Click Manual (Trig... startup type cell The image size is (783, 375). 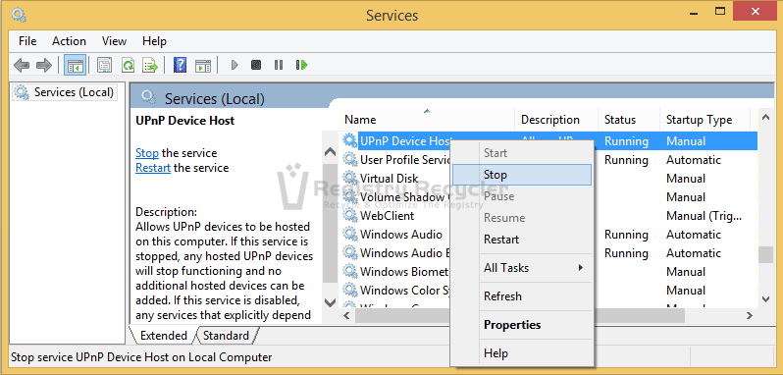click(x=704, y=216)
